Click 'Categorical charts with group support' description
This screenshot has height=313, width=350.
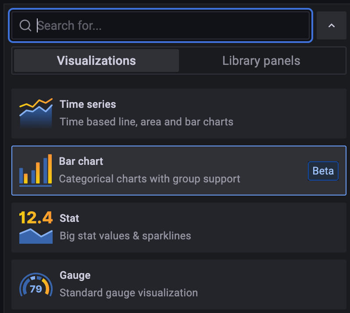tap(150, 179)
